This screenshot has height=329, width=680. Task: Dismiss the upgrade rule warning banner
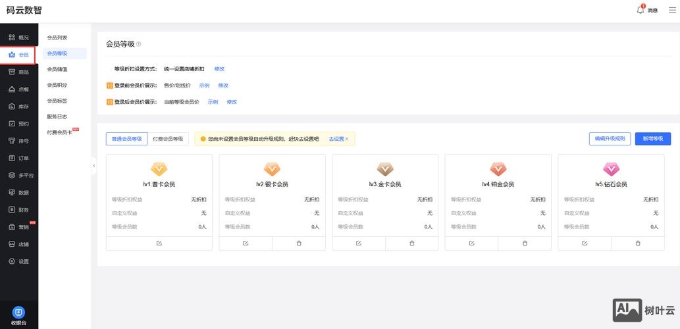(347, 139)
